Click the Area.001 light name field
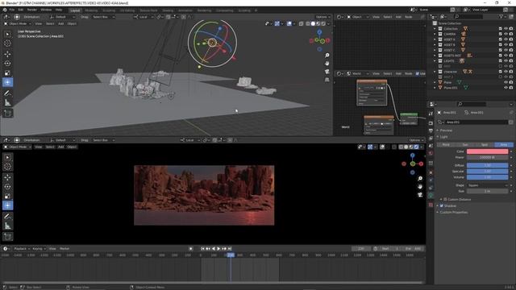 pos(476,122)
